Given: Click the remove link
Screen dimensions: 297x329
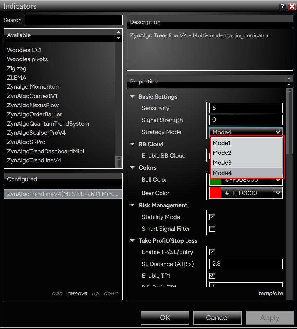Looking at the screenshot, I should point(77,293).
